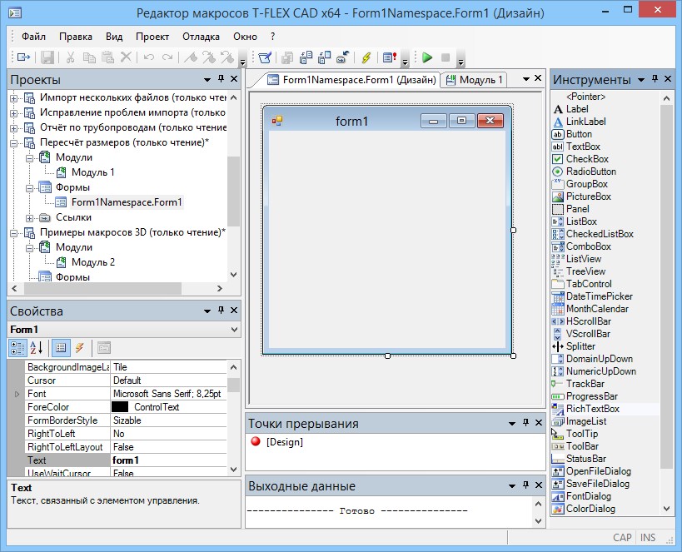
Task: Select the LinkLabel tool
Action: (x=586, y=122)
